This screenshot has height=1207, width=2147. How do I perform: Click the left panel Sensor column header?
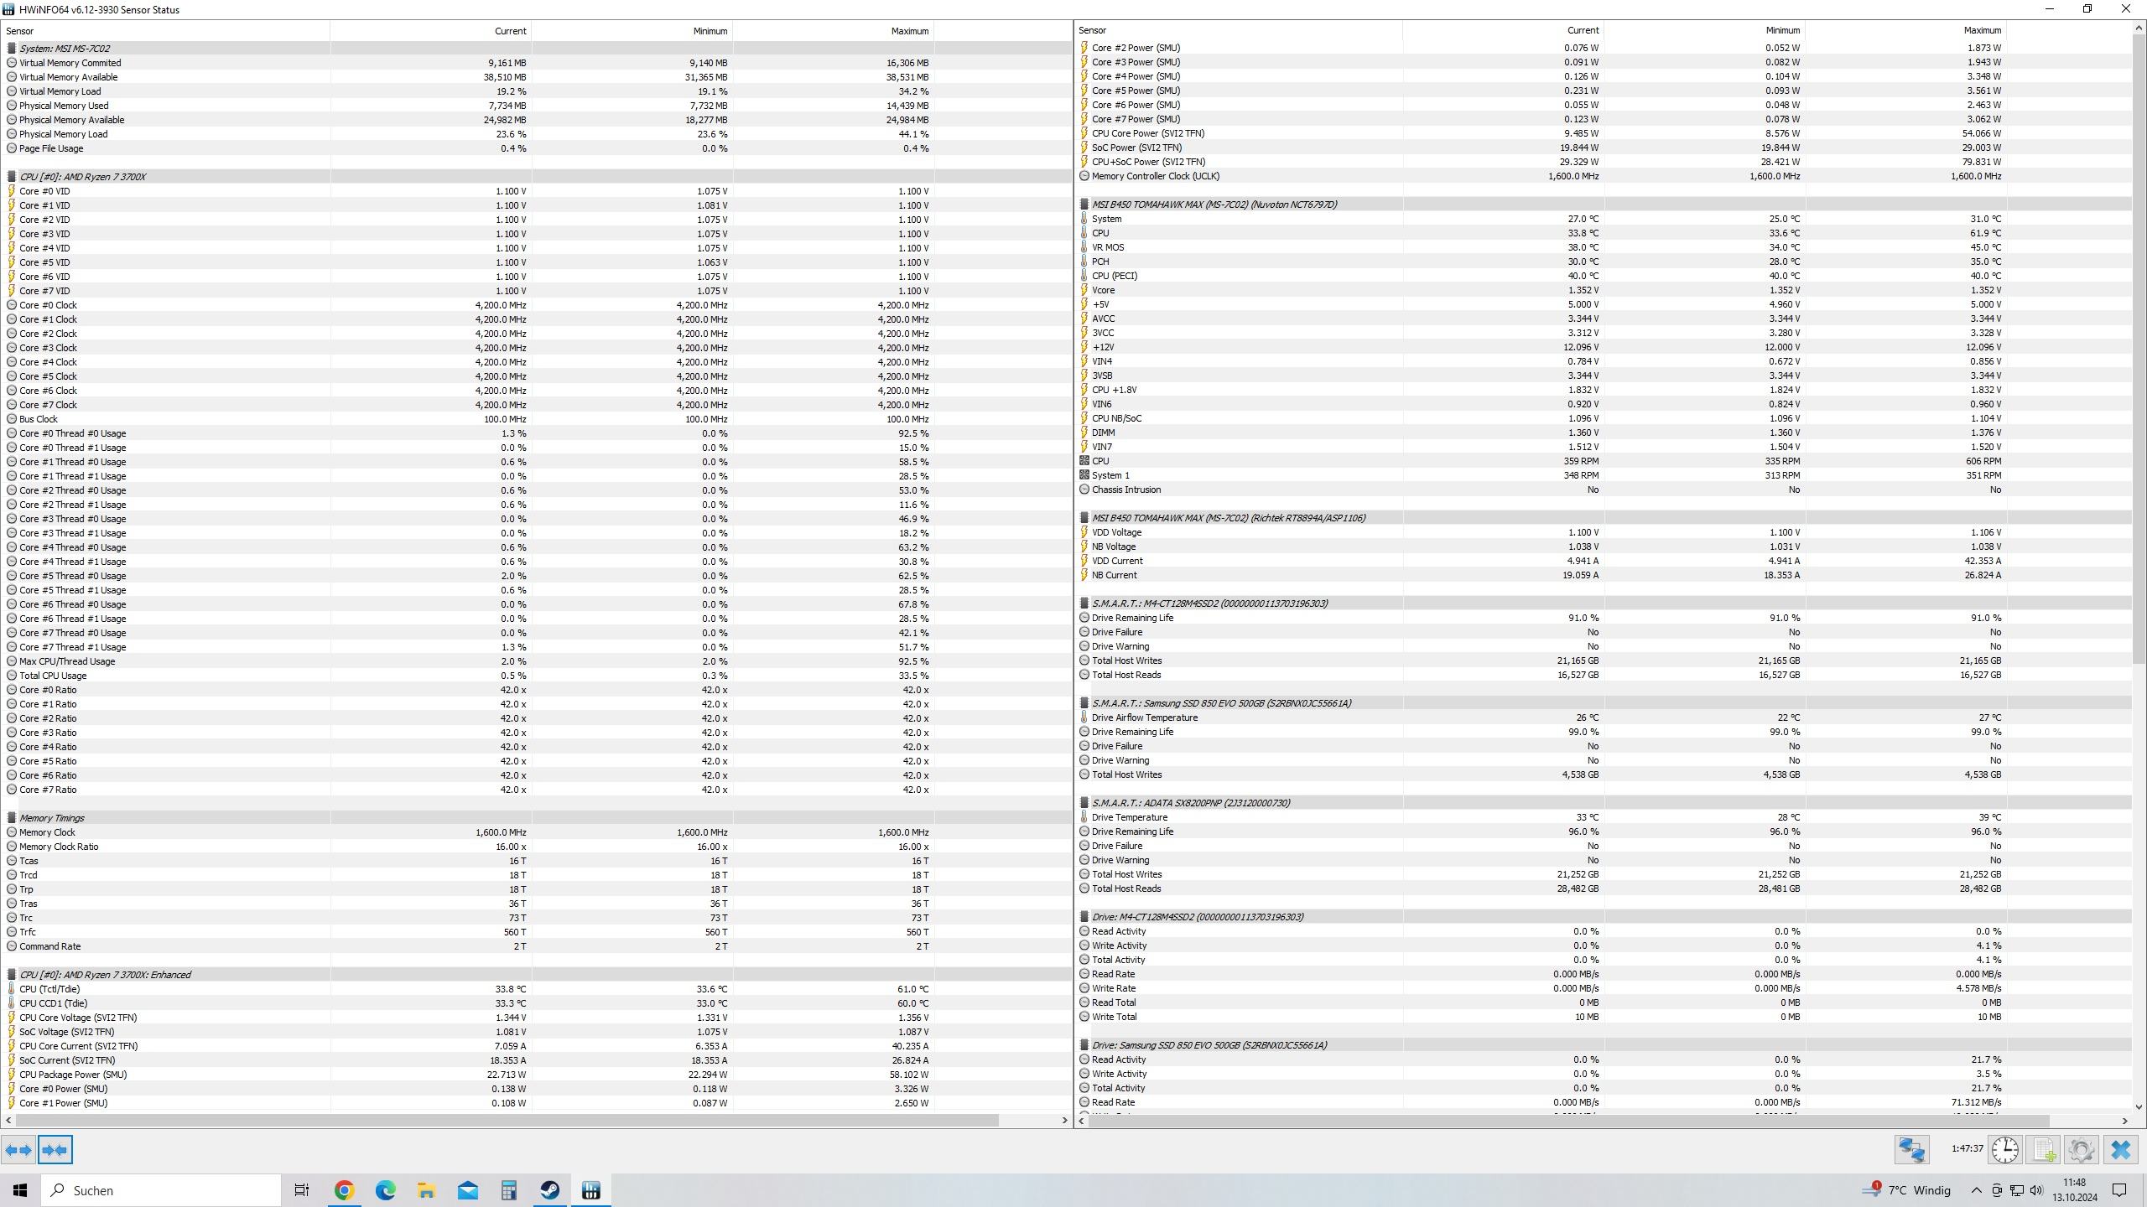tap(166, 31)
